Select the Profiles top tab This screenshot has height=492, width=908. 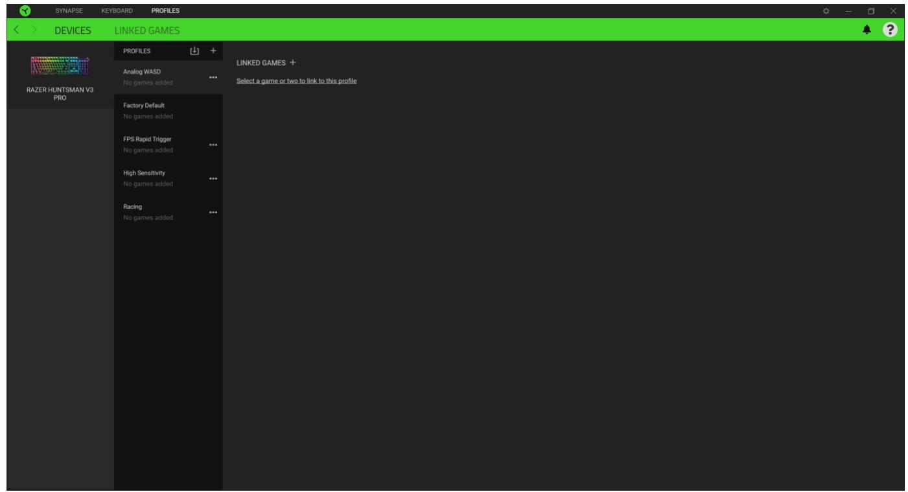pyautogui.click(x=166, y=11)
